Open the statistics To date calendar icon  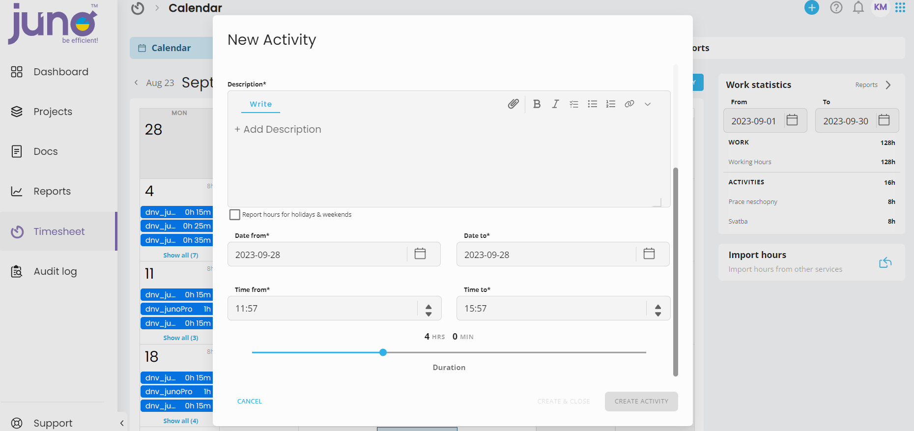tap(884, 120)
